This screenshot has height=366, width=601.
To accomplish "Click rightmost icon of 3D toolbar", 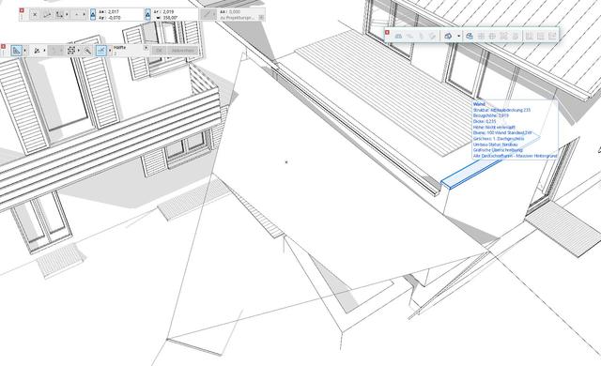I will tap(552, 37).
